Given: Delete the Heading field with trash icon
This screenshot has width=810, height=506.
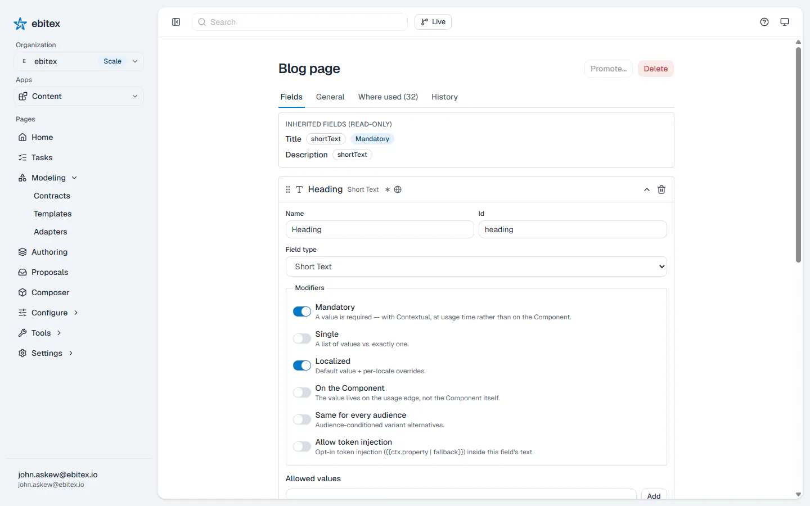Looking at the screenshot, I should pos(661,189).
